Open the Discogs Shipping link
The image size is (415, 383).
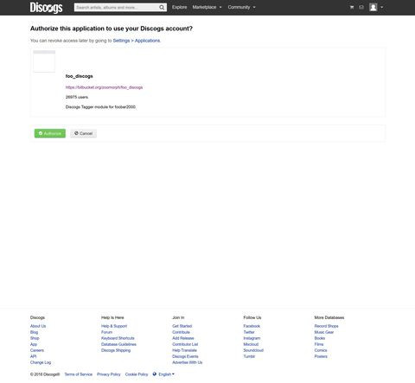point(116,350)
